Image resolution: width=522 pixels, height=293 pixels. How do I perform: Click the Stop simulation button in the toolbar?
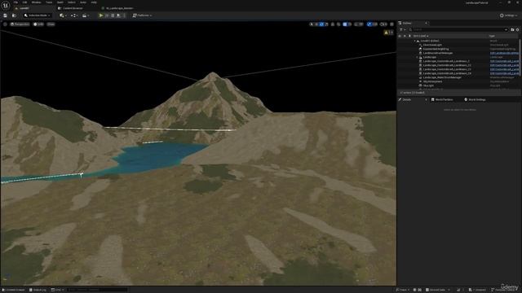tap(113, 15)
